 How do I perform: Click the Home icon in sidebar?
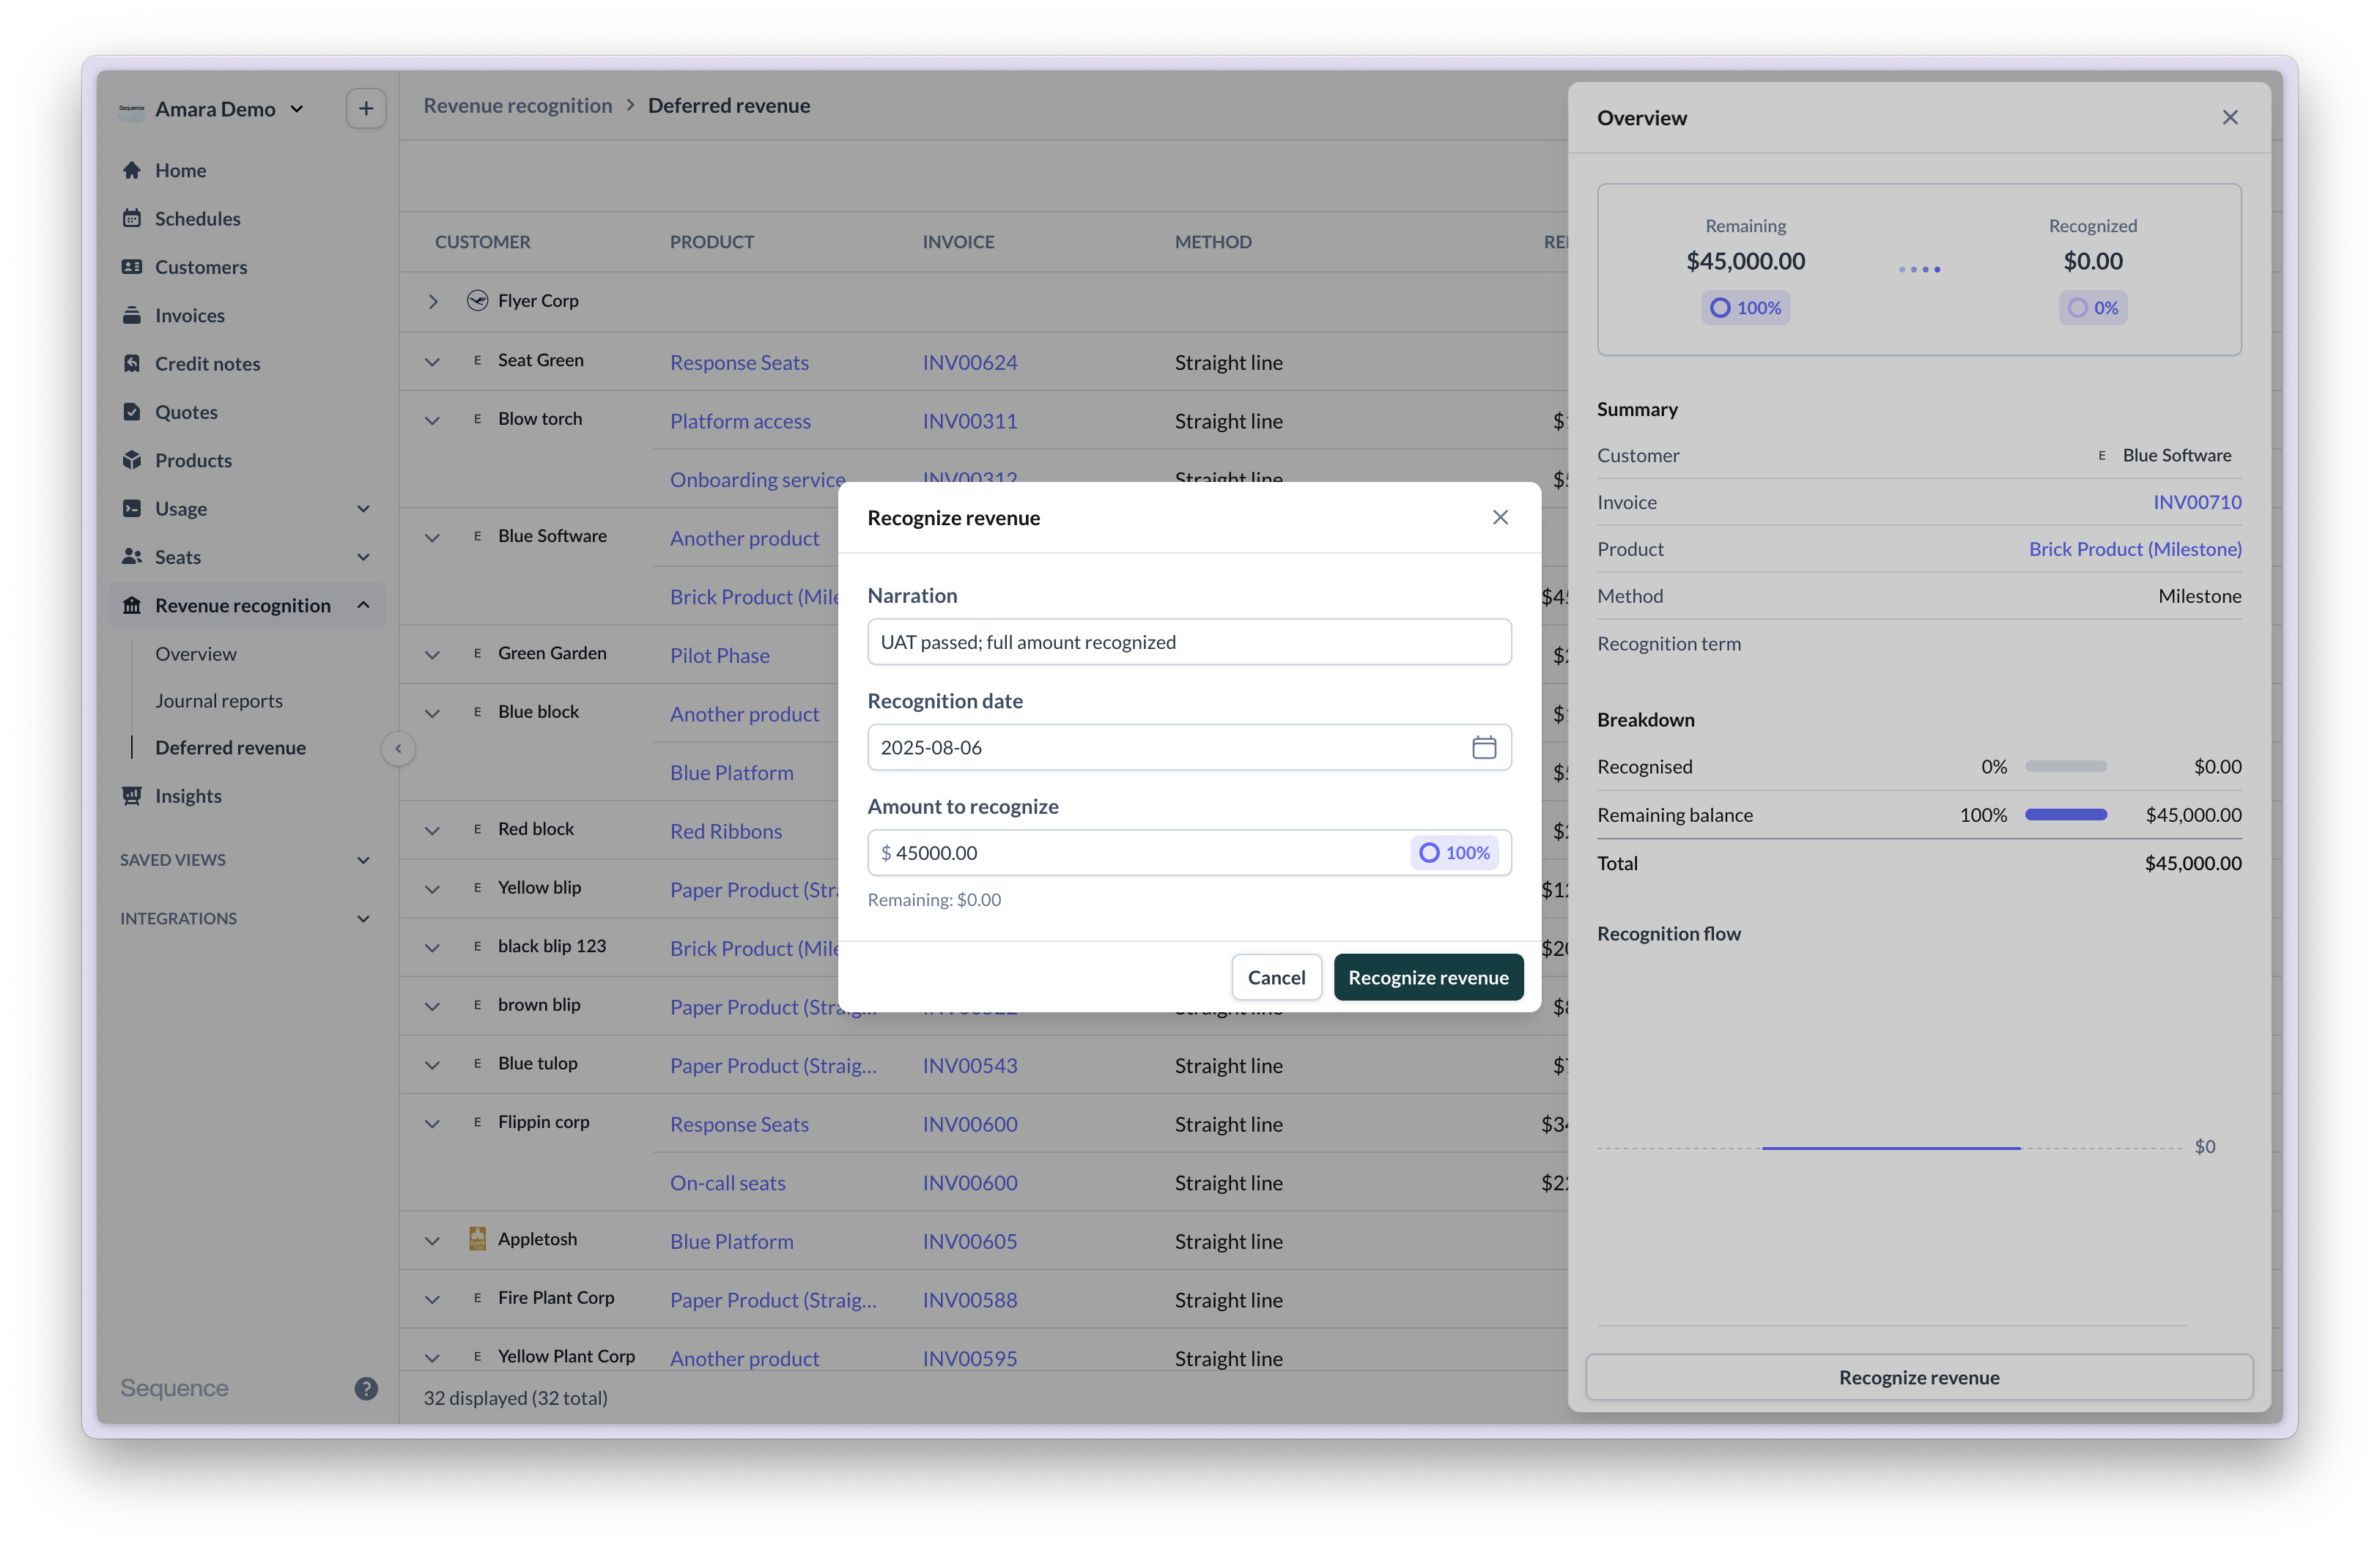pos(132,170)
